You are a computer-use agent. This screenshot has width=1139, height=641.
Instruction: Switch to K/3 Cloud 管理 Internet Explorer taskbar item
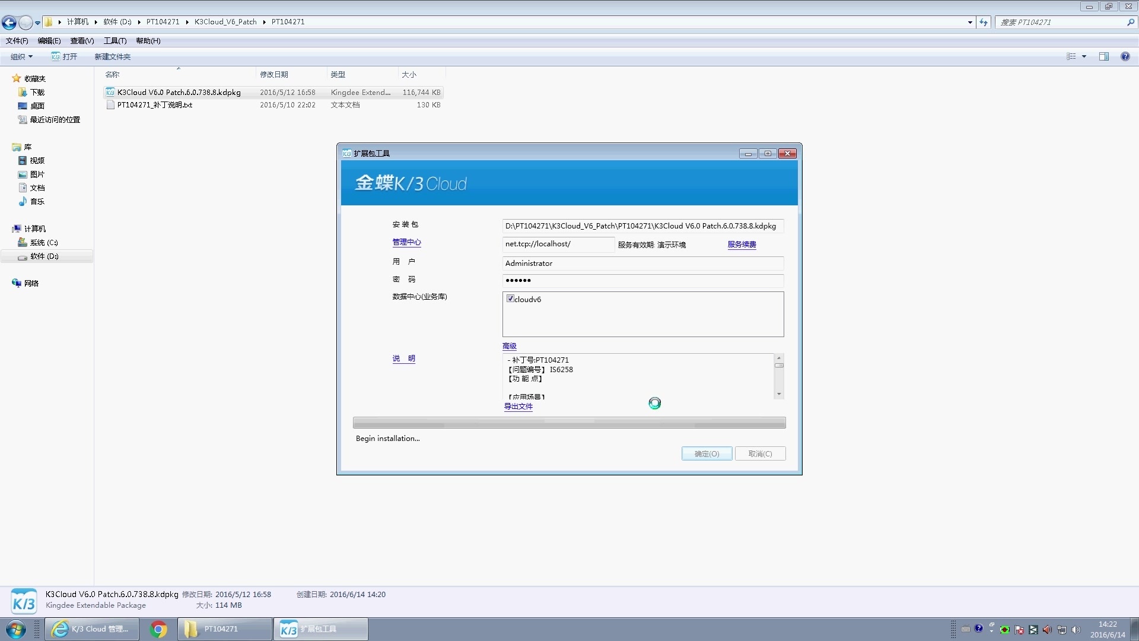point(92,629)
